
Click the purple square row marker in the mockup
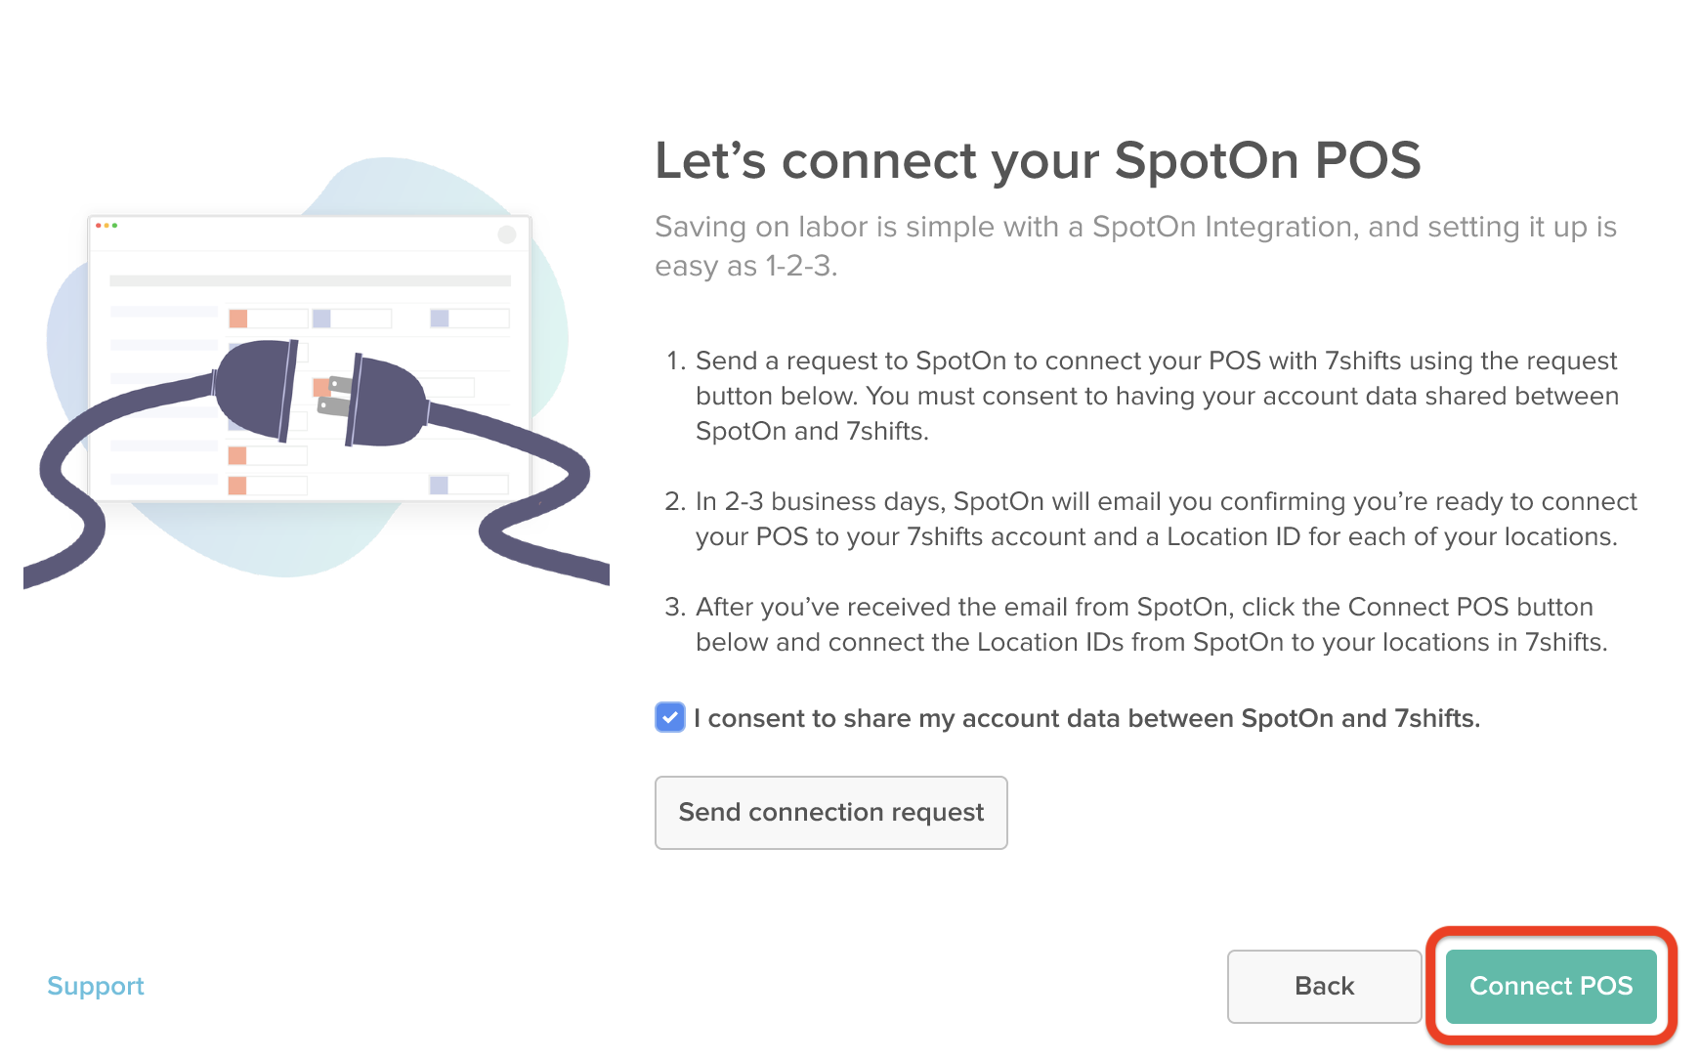point(440,318)
